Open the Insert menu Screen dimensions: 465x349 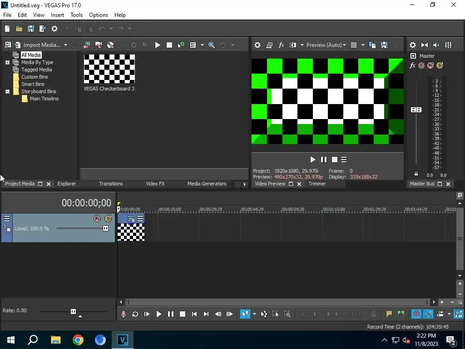tap(57, 15)
